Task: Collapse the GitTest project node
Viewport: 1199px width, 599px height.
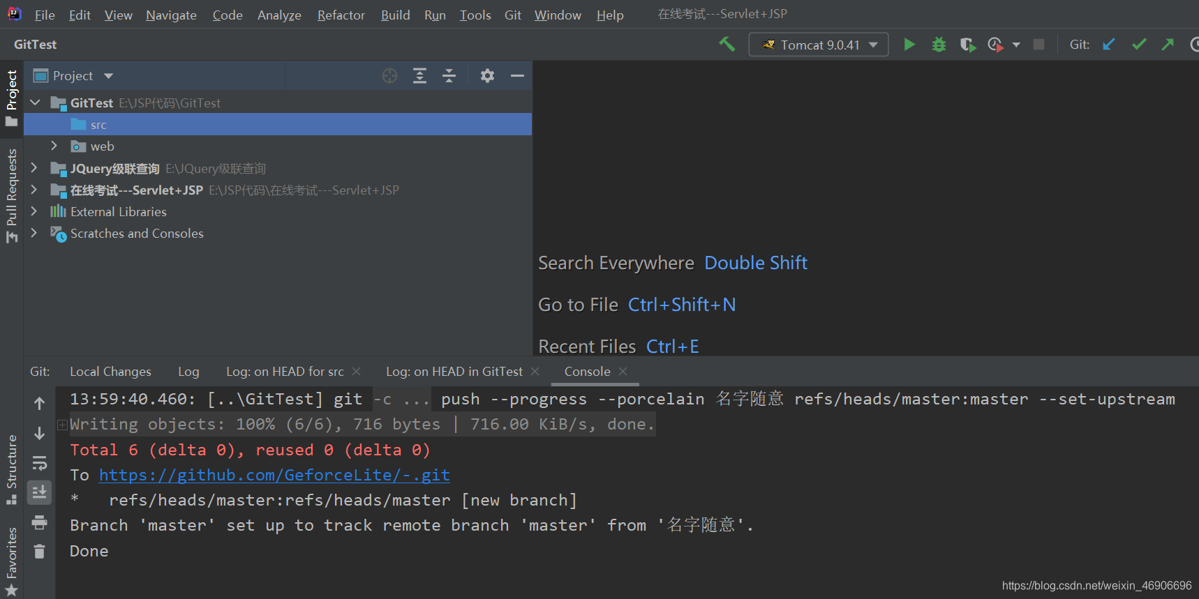Action: tap(35, 103)
